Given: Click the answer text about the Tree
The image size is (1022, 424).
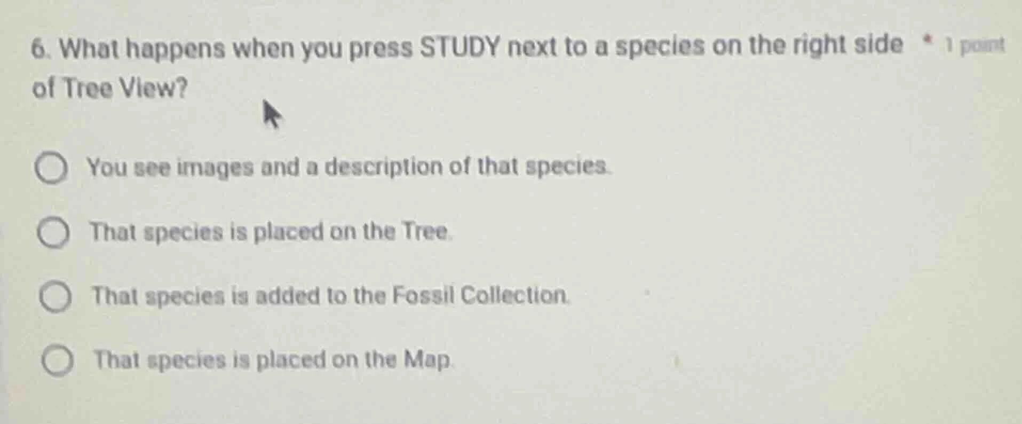Looking at the screenshot, I should click(271, 233).
